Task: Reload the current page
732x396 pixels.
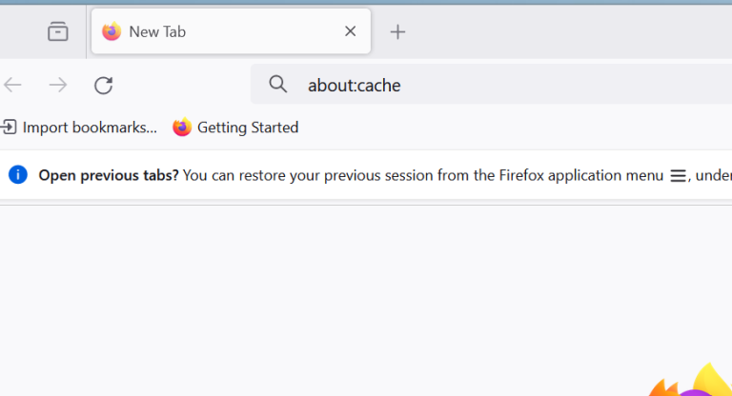Action: pyautogui.click(x=103, y=85)
